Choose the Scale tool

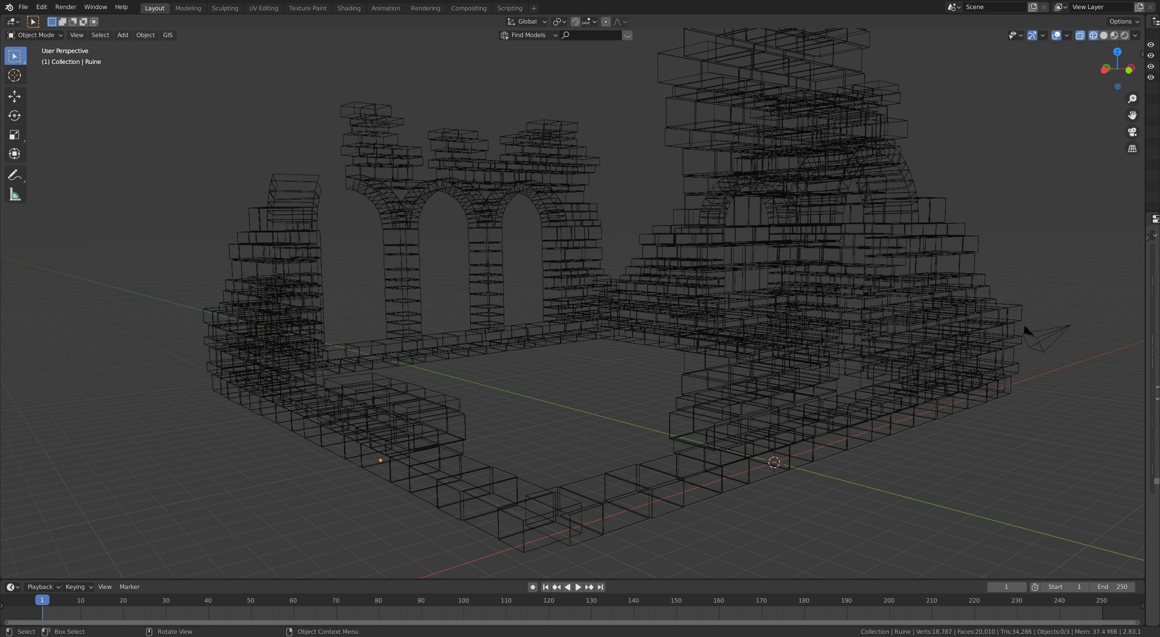pos(14,135)
